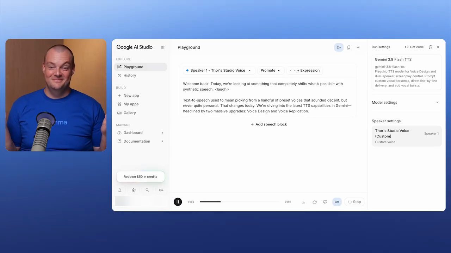This screenshot has height=253, width=451.
Task: Go to Playground in the sidebar
Action: [x=141, y=67]
